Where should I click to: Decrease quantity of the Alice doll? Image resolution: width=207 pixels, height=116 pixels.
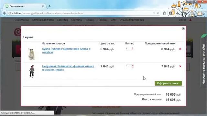point(133,50)
